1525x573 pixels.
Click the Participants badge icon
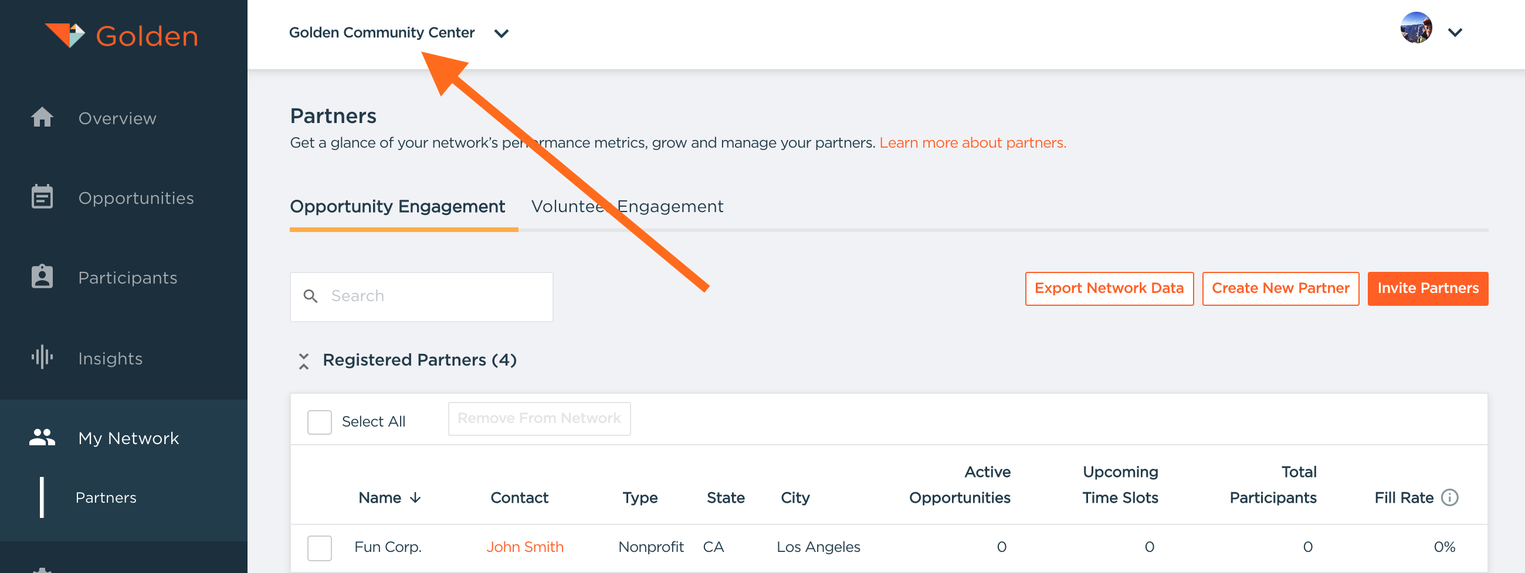coord(42,277)
